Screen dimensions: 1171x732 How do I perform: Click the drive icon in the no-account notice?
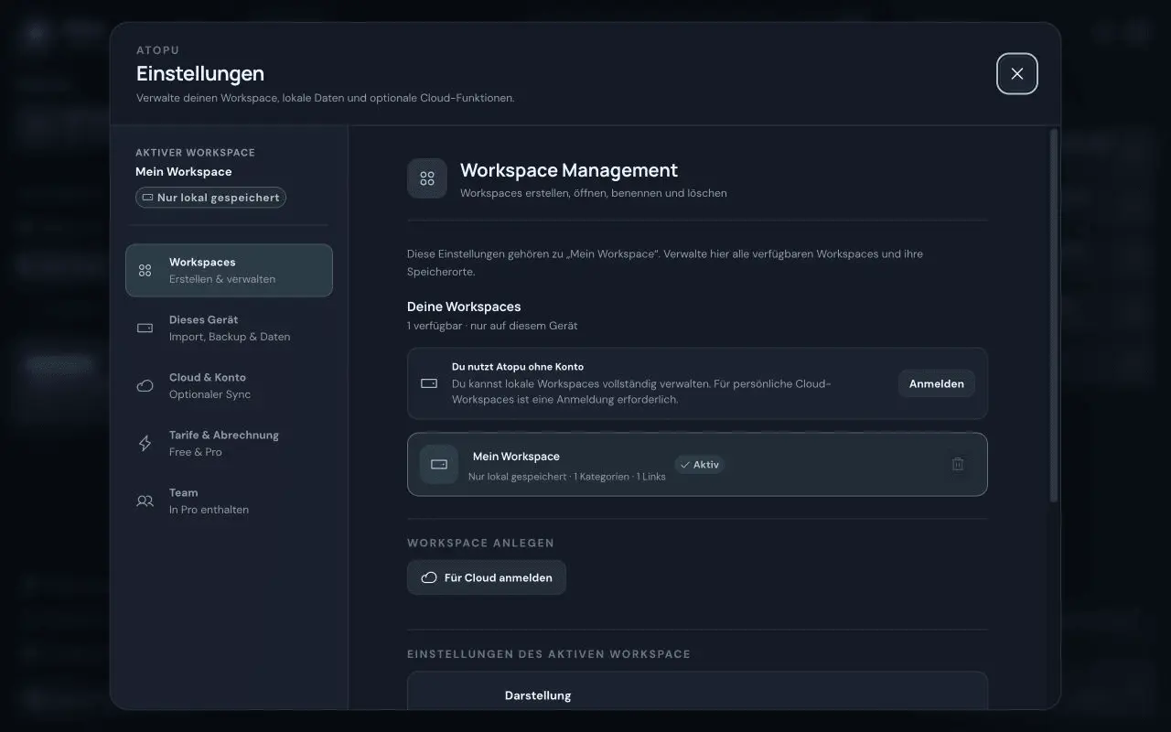tap(429, 383)
